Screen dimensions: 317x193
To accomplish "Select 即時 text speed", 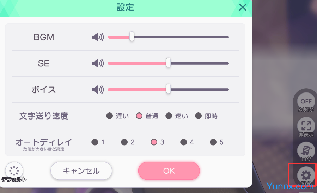I will pos(199,116).
